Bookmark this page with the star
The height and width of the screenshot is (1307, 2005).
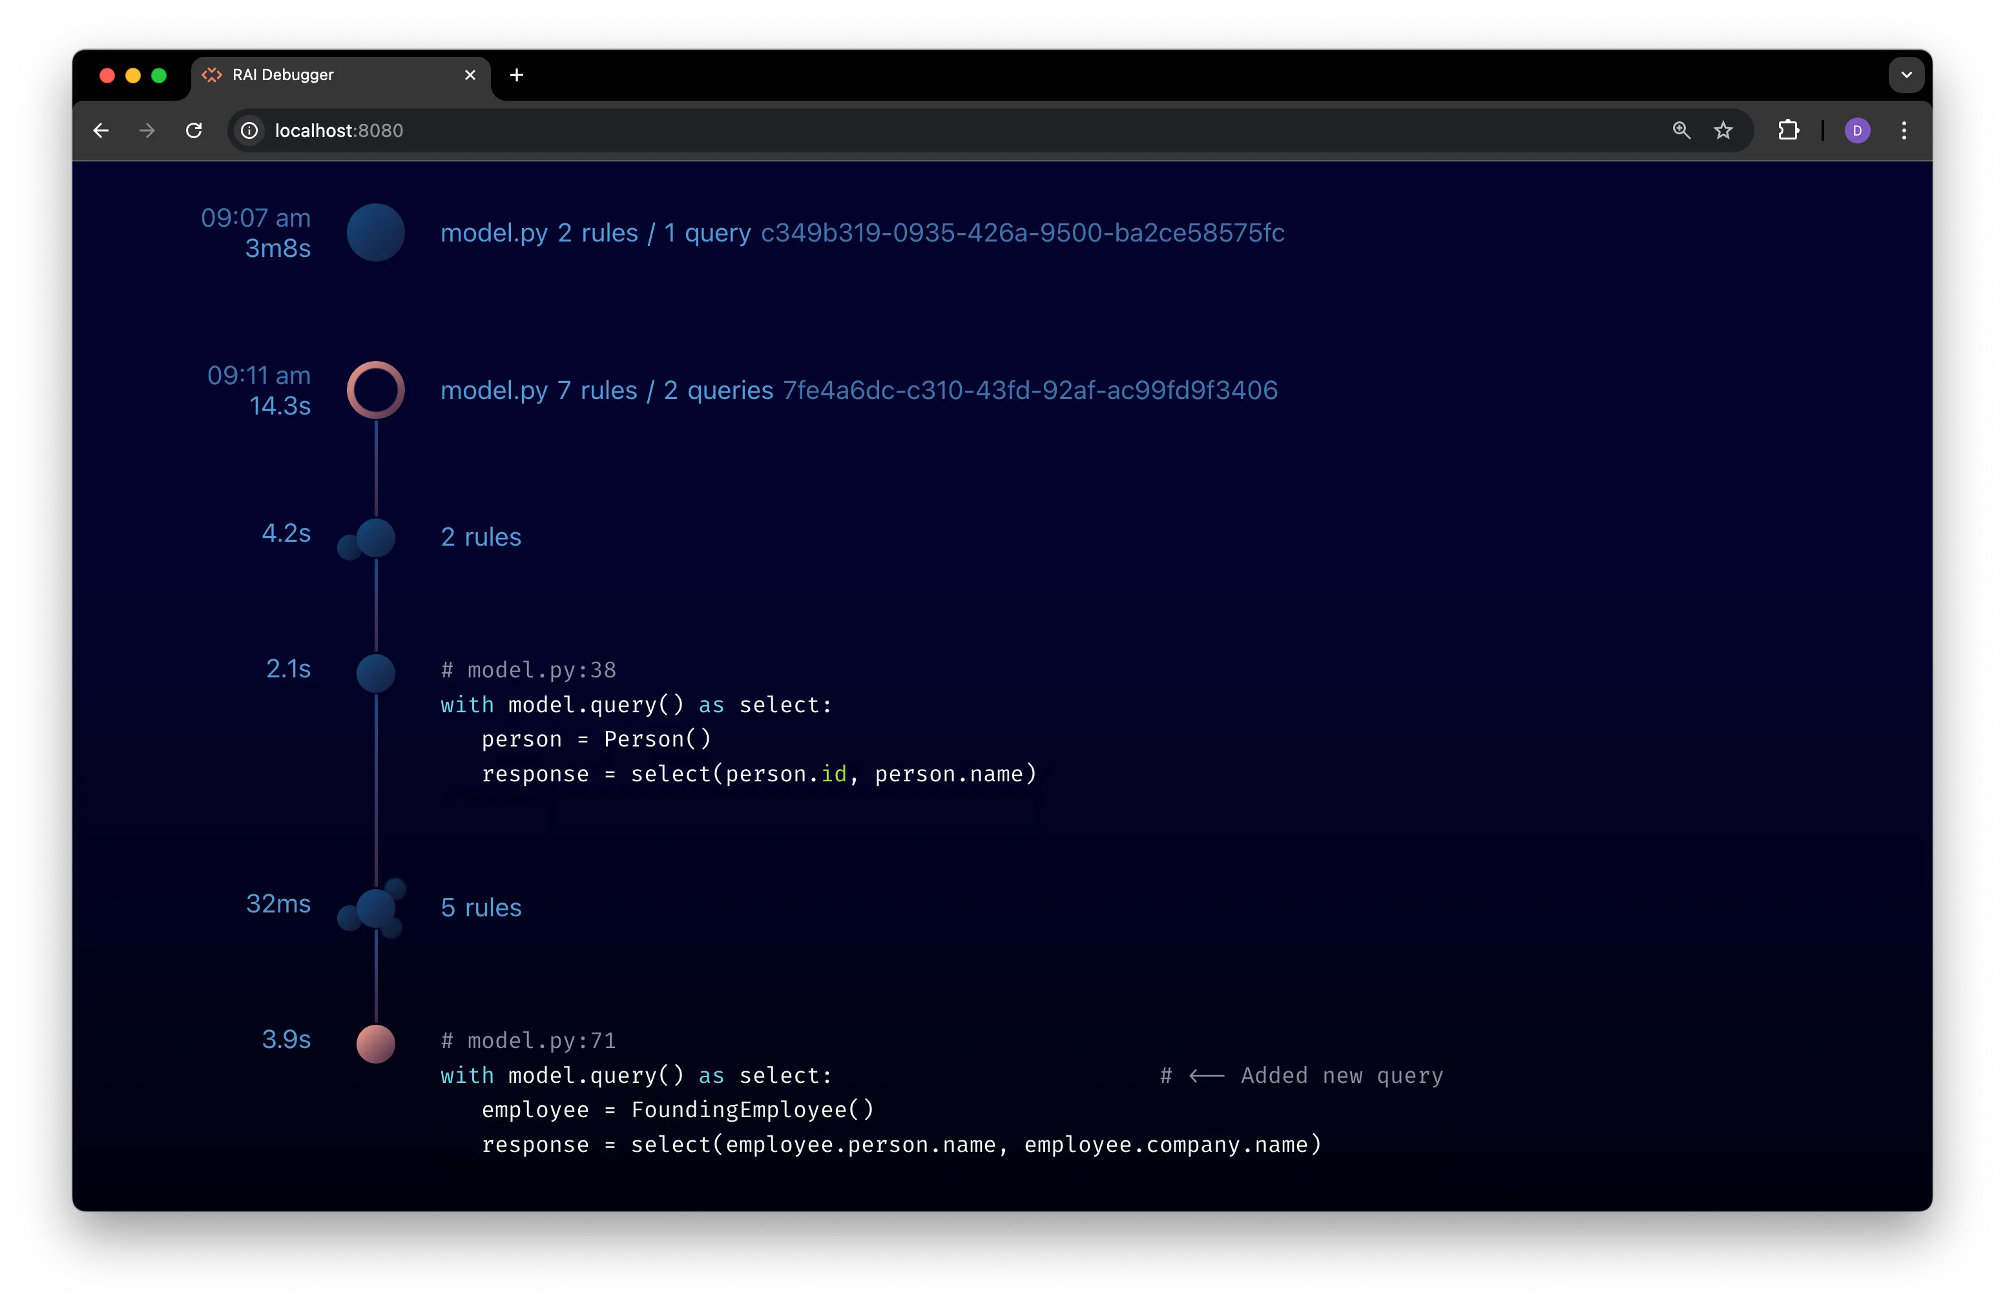(1723, 130)
